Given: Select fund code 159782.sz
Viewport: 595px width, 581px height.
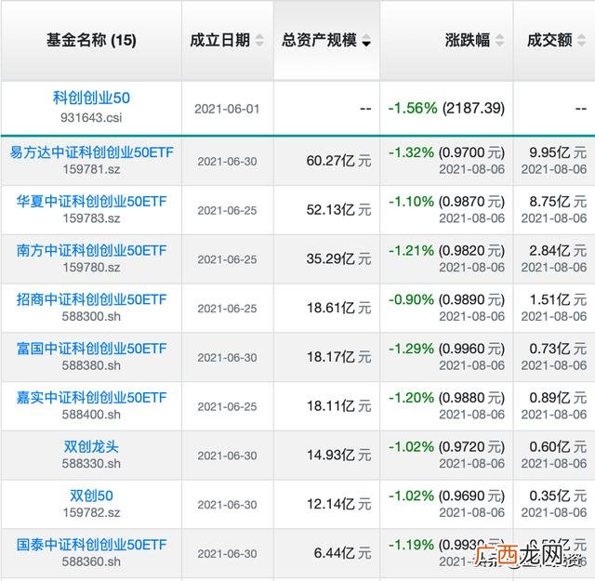Looking at the screenshot, I should click(x=91, y=513).
